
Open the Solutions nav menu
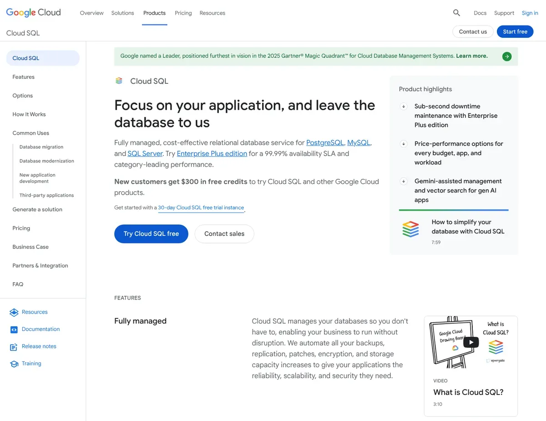tap(122, 13)
